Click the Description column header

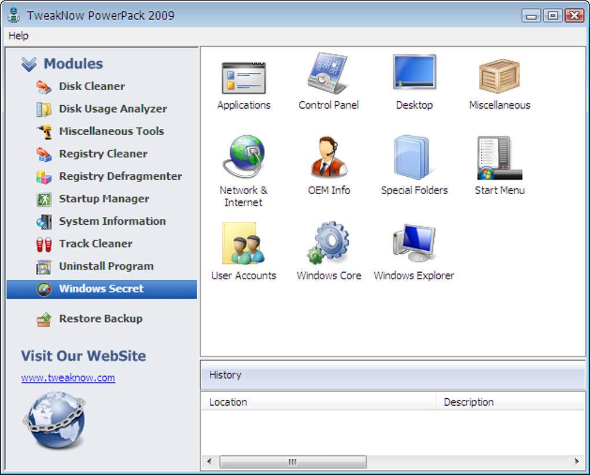coord(510,402)
